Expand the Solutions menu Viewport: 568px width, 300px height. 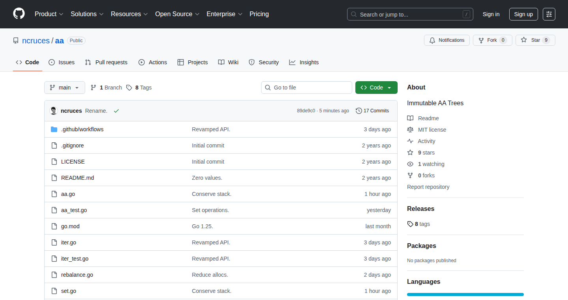(87, 14)
